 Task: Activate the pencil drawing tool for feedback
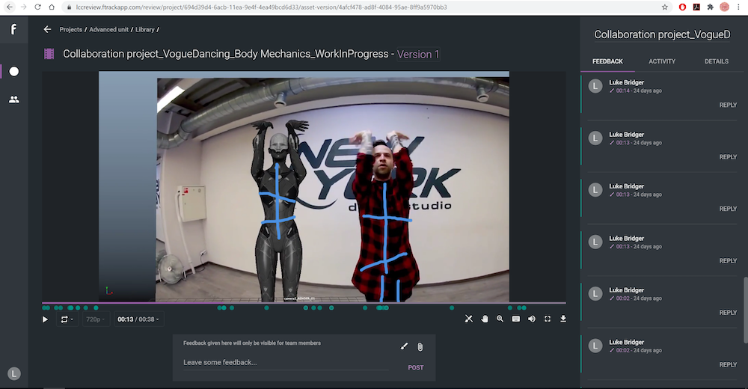[x=404, y=346]
